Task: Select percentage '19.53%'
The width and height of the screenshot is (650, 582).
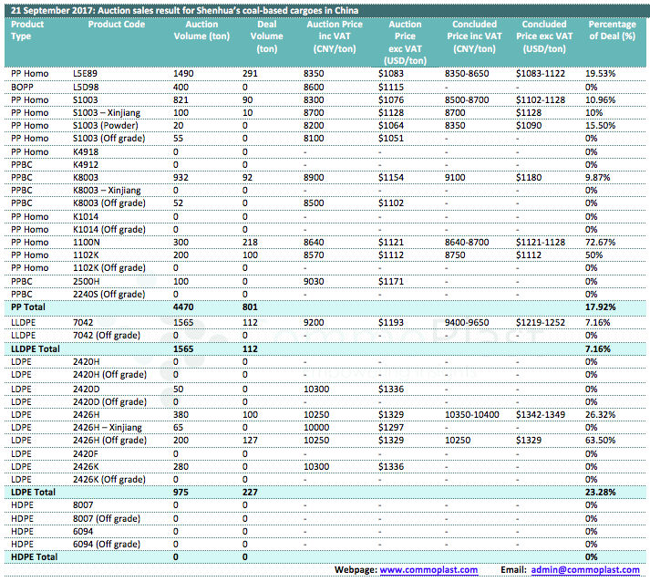Action: pos(600,73)
